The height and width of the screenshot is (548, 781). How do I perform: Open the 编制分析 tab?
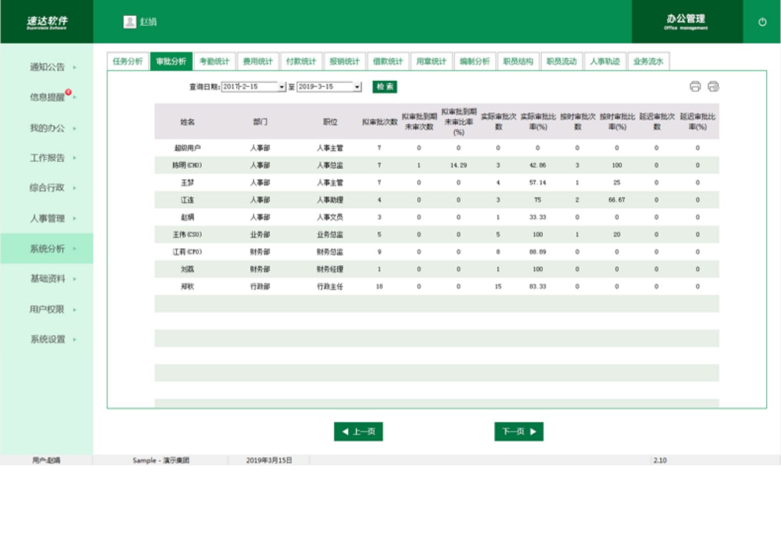coord(475,61)
